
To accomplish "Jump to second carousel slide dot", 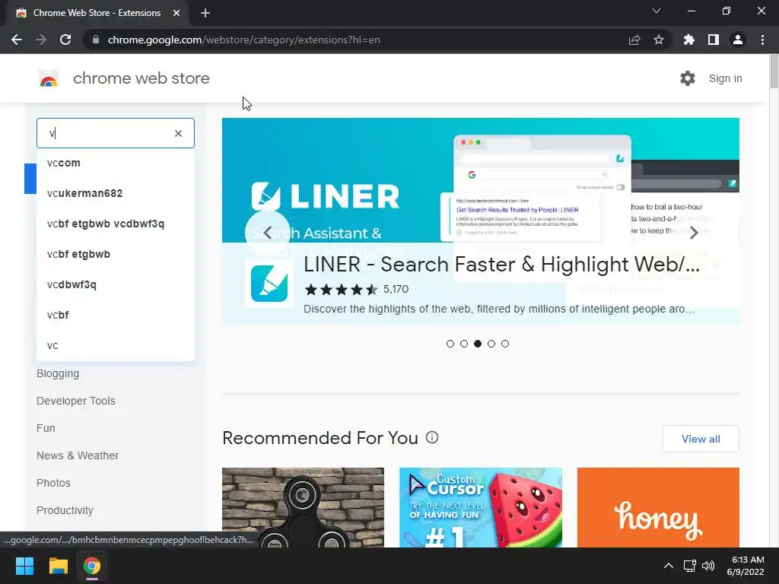I will (x=464, y=344).
